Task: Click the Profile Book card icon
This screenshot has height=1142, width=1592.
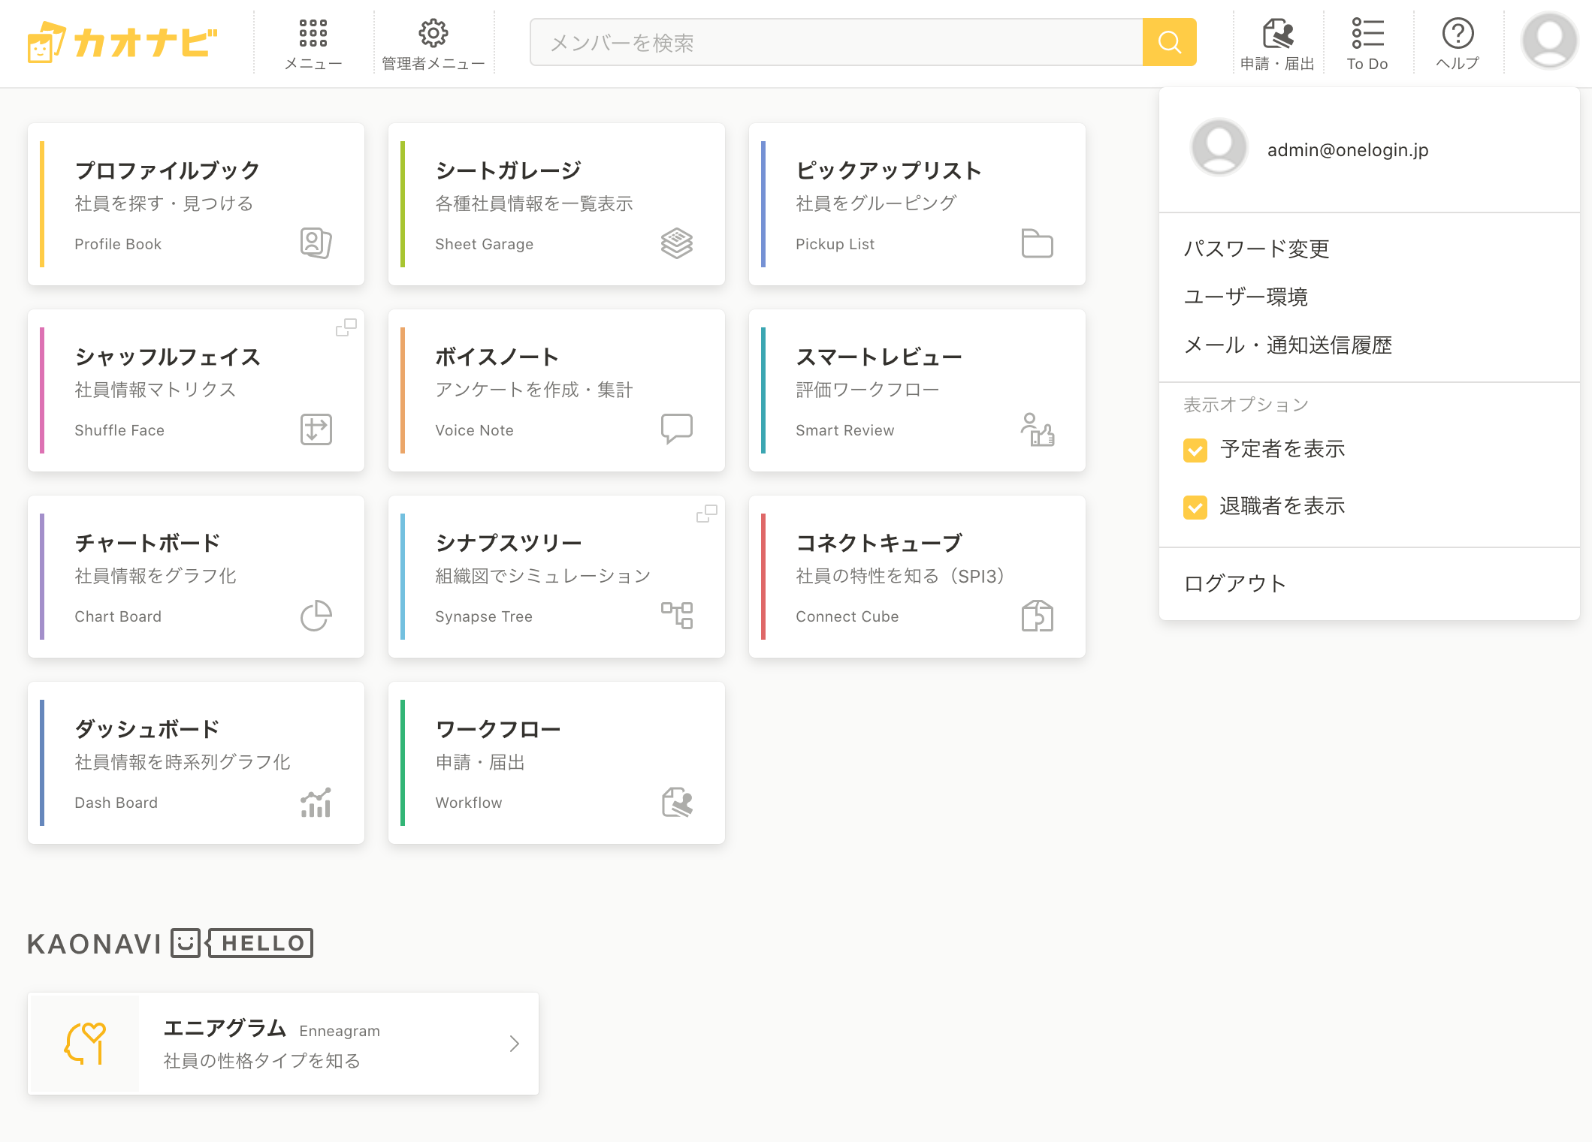Action: [316, 243]
